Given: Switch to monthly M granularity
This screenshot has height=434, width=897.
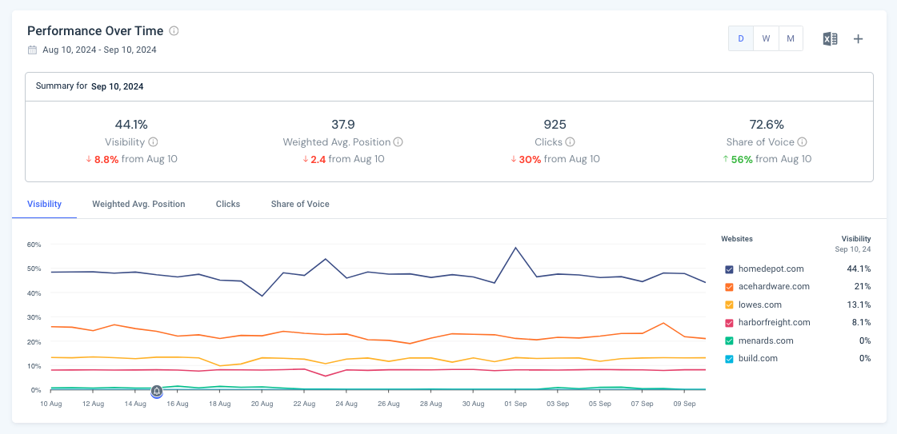Looking at the screenshot, I should (791, 39).
